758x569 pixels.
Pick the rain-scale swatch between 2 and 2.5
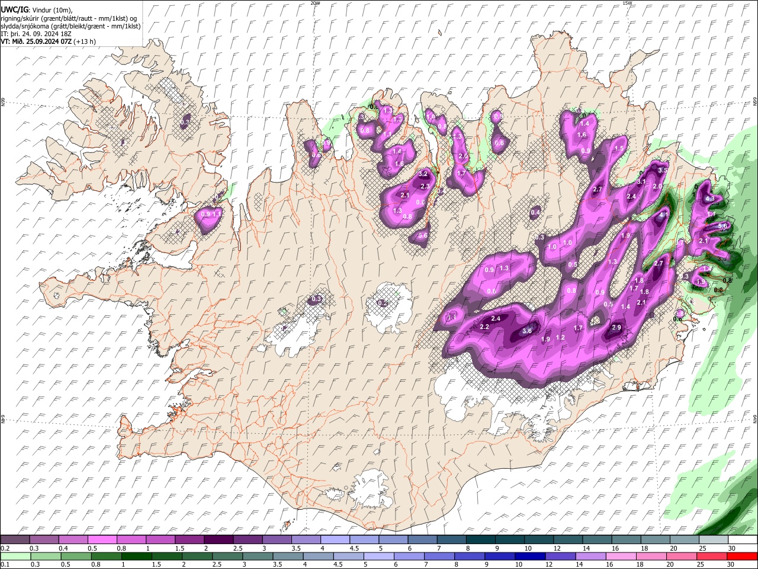[197, 556]
